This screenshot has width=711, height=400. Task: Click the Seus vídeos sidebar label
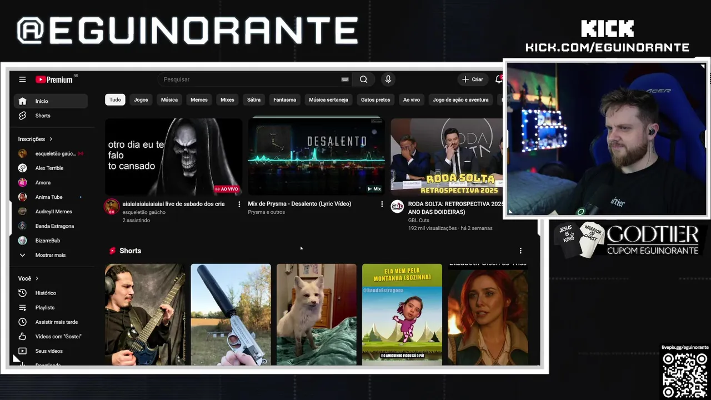pyautogui.click(x=49, y=351)
